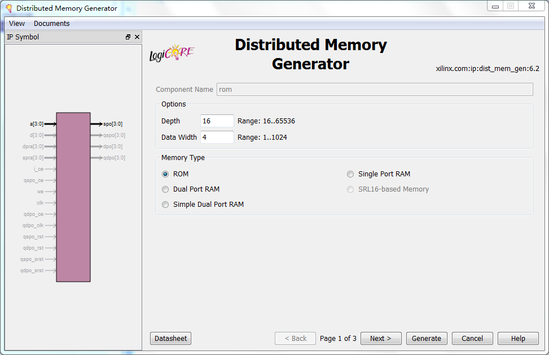Screen dimensions: 549x355
Task: Click Generate to create the core
Action: [x=427, y=338]
